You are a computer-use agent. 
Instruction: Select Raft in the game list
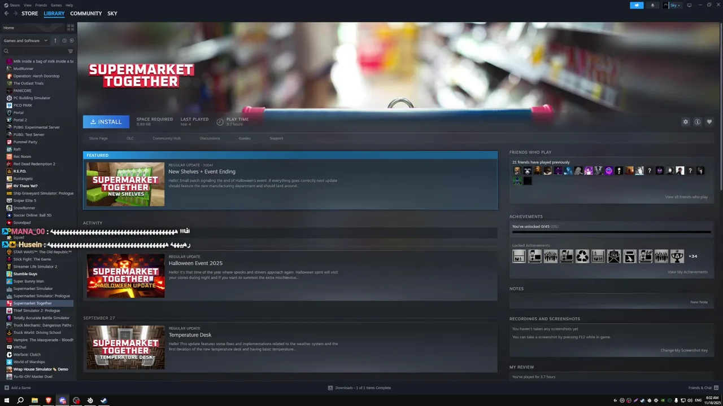pyautogui.click(x=17, y=149)
